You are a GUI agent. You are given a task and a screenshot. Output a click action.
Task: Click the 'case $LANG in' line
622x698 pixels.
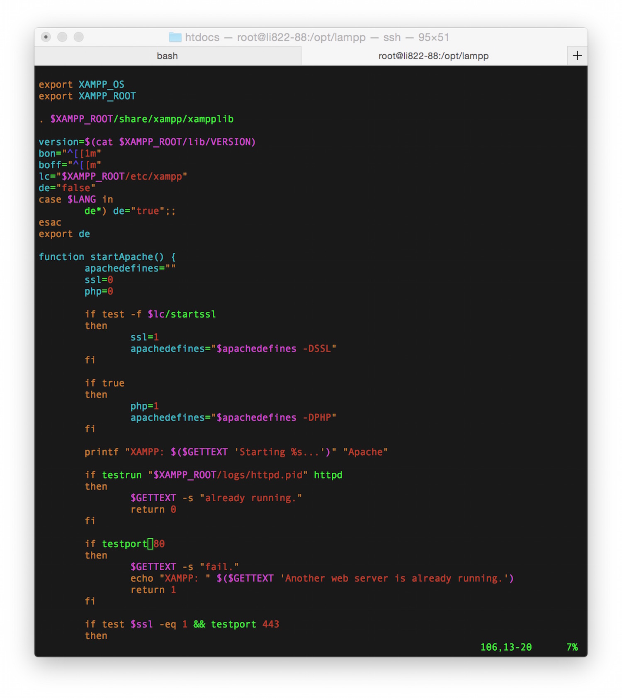click(75, 200)
